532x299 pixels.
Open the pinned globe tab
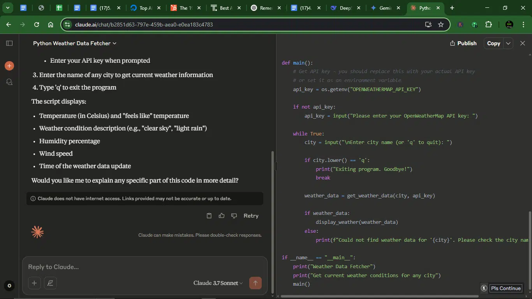pos(41,8)
